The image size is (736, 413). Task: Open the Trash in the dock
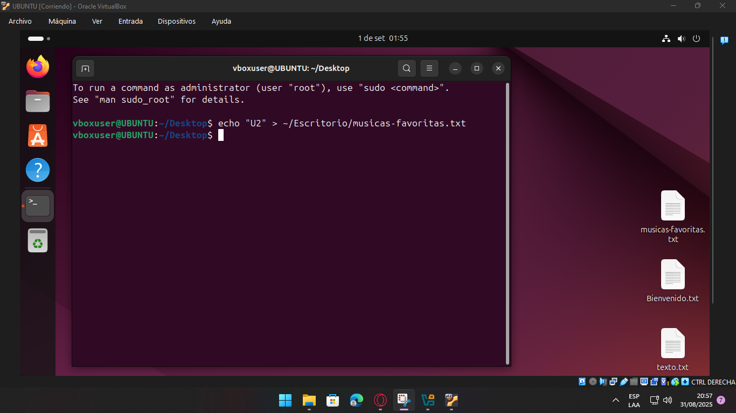click(x=38, y=240)
